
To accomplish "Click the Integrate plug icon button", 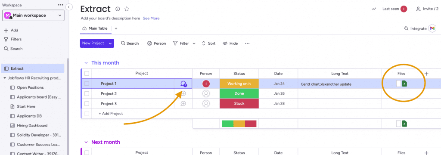I will pos(415,28).
